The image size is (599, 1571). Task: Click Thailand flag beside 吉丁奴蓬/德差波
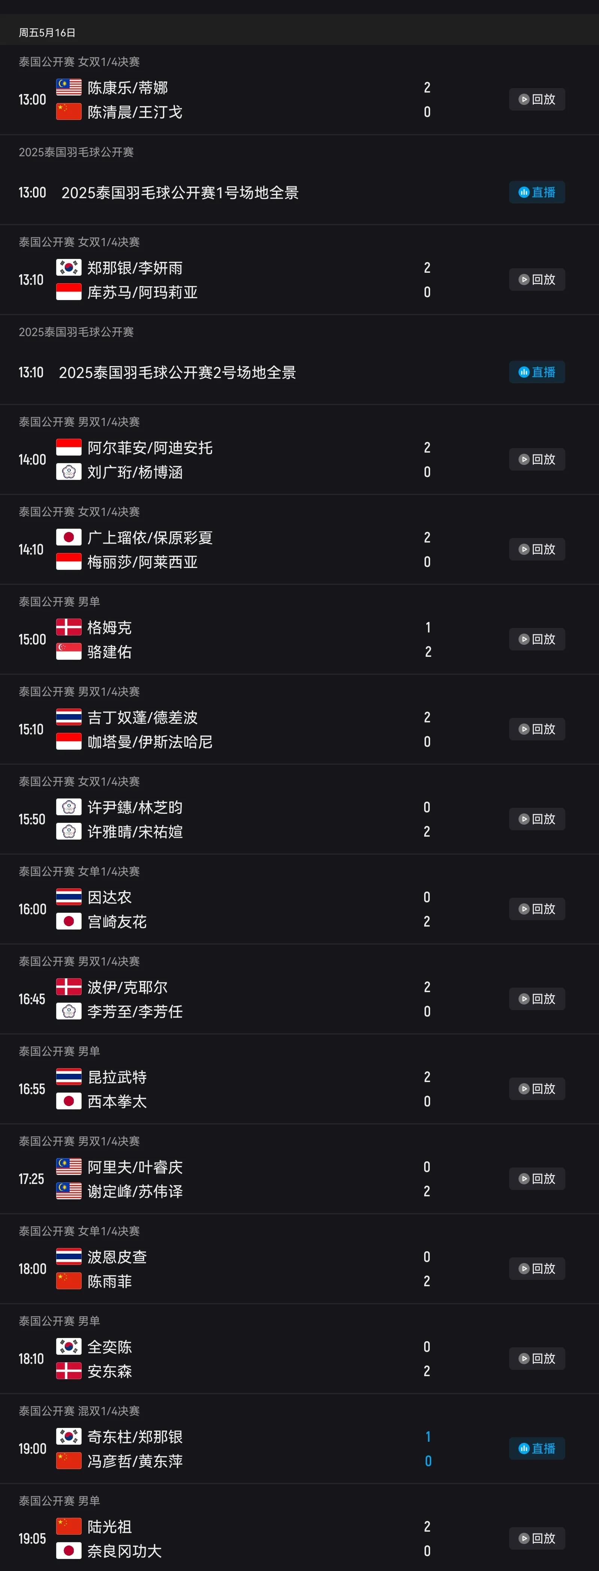(x=69, y=717)
